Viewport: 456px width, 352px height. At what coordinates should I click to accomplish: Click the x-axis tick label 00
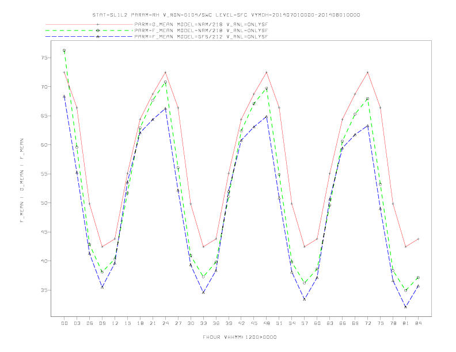[x=64, y=323]
